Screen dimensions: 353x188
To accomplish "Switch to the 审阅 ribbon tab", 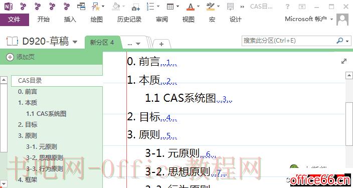I will (x=162, y=20).
